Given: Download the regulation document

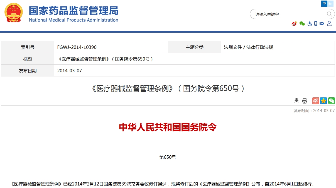Looking at the screenshot, I should tap(297, 101).
